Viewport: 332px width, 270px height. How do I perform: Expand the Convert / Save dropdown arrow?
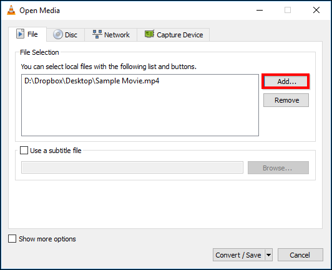click(268, 255)
